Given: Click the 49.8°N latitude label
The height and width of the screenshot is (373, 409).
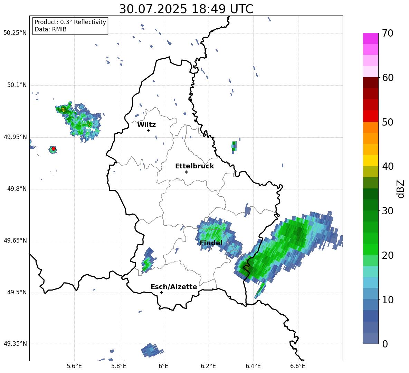Looking at the screenshot, I should click(17, 189).
